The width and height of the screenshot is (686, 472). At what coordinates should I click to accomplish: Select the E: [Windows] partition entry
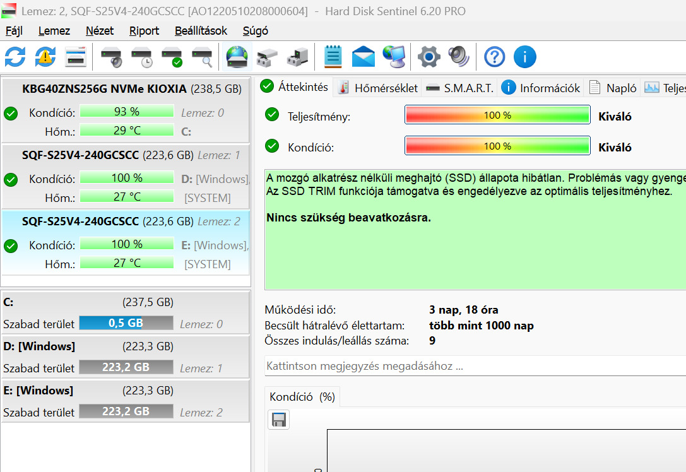[x=126, y=401]
